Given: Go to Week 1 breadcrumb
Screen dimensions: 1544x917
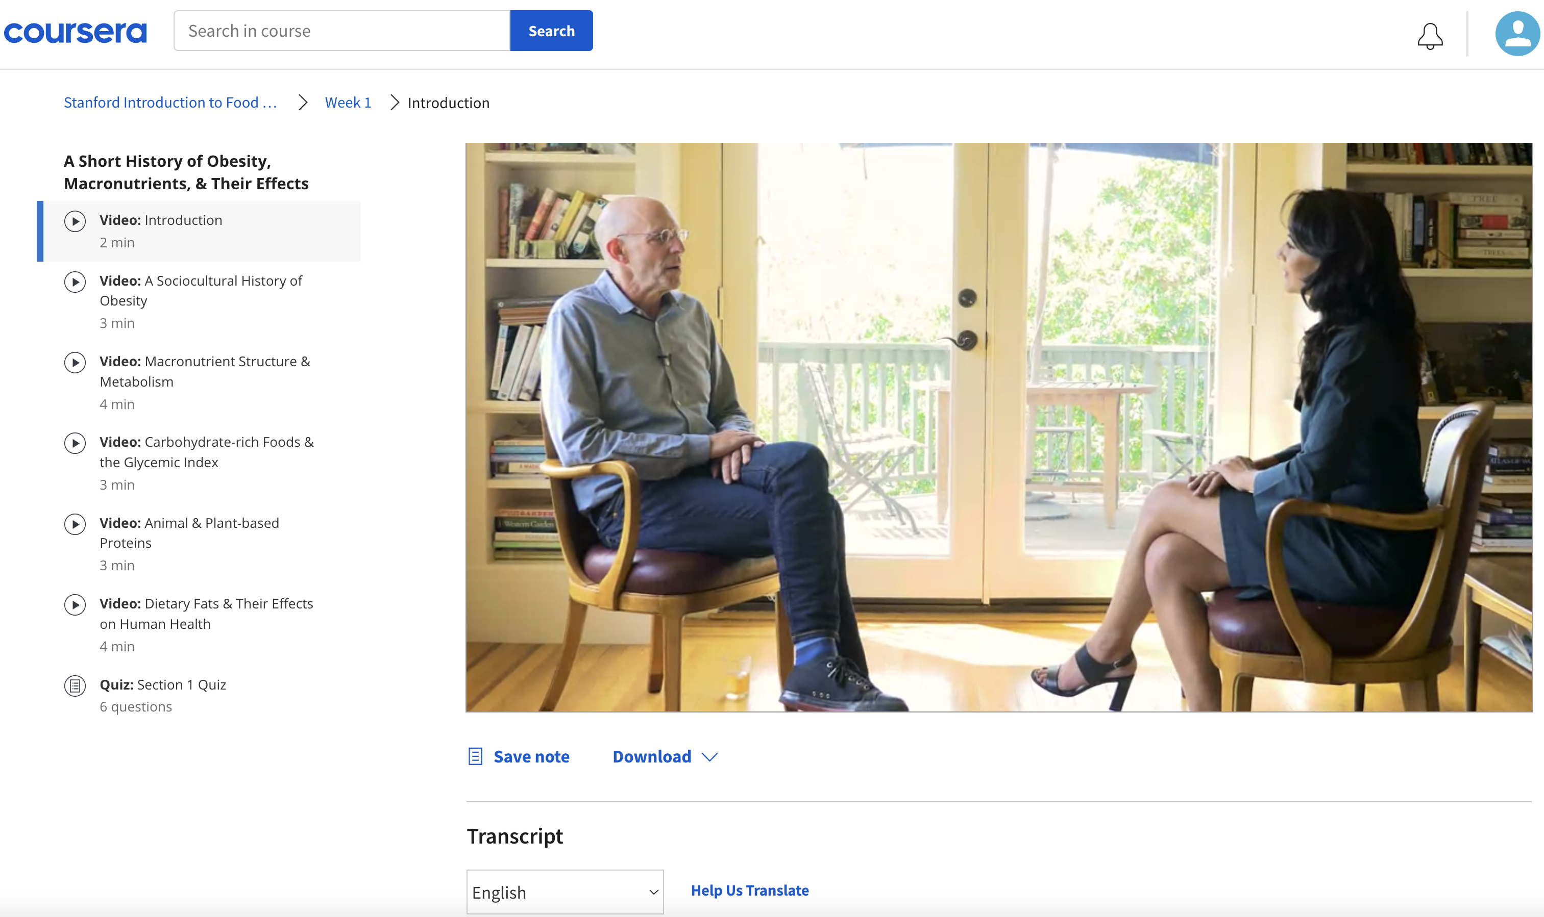Looking at the screenshot, I should [348, 103].
